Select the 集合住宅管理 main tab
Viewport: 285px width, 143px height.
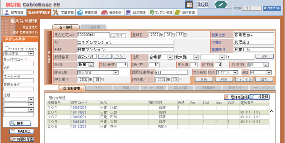coord(39,12)
